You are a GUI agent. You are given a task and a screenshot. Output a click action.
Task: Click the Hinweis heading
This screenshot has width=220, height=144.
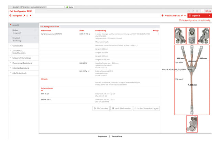[x=44, y=79]
